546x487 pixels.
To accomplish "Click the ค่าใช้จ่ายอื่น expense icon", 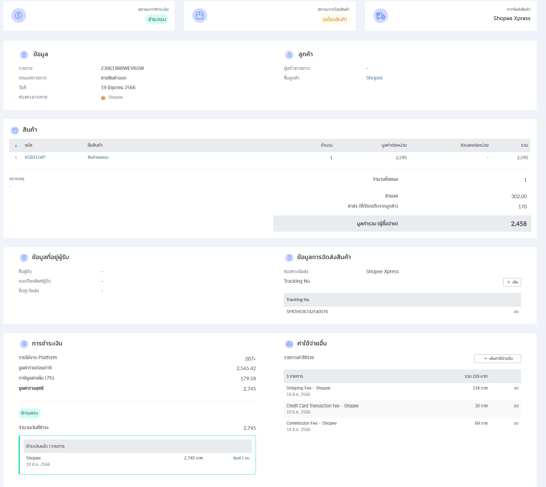I will pos(289,344).
